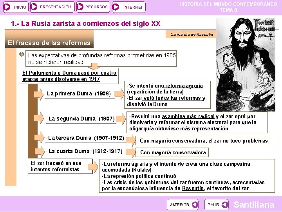Click the arrow right of 'La primera Duma'

(x=119, y=94)
